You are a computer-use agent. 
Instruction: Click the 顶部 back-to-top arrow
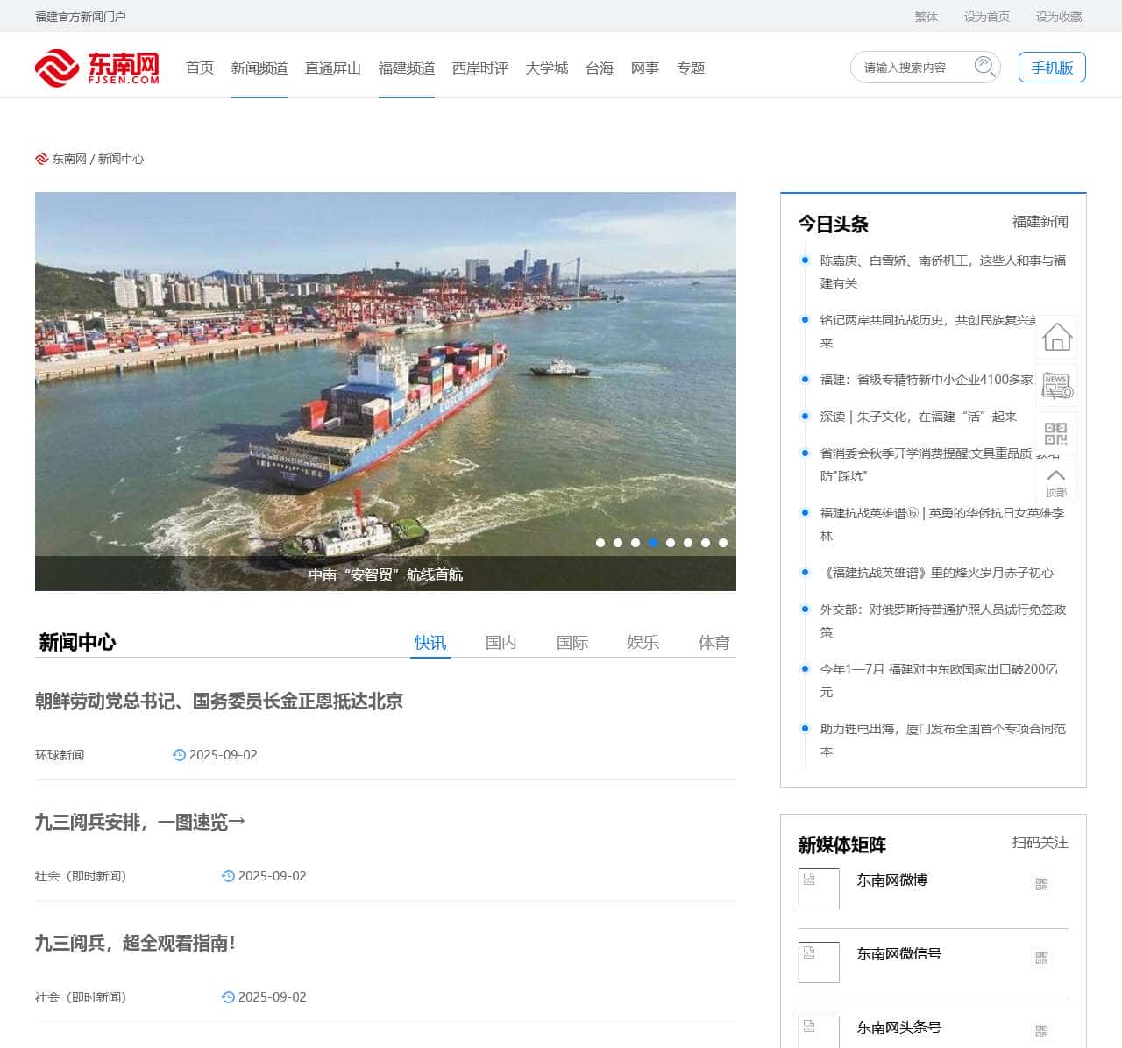[x=1056, y=481]
